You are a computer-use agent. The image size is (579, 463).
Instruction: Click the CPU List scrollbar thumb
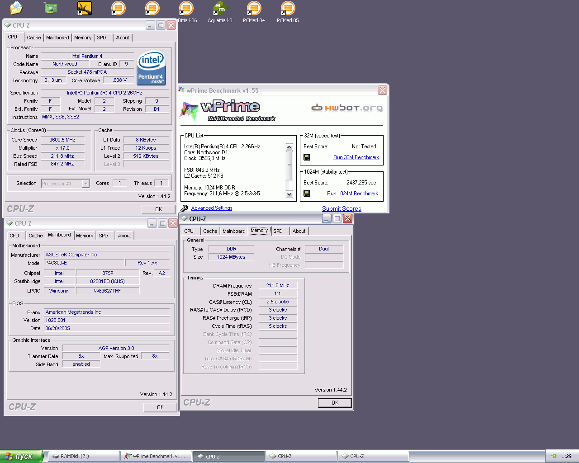289,165
